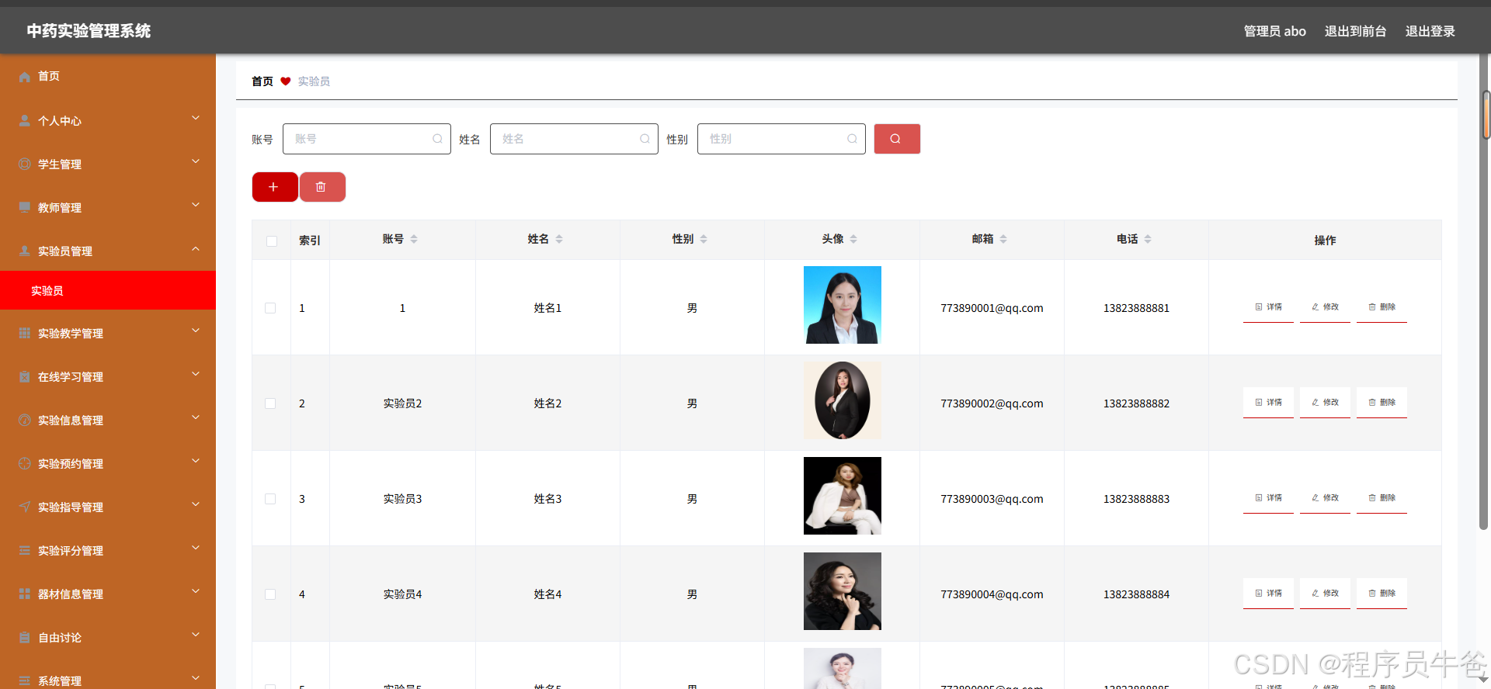Click 删除 button for 姓名3 row

(1382, 498)
